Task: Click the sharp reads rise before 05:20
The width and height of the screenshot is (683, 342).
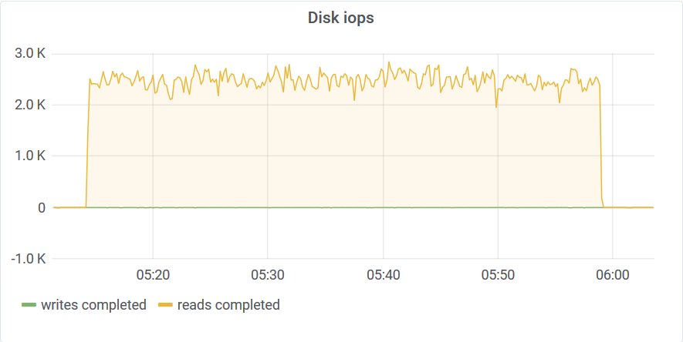Action: 88,143
